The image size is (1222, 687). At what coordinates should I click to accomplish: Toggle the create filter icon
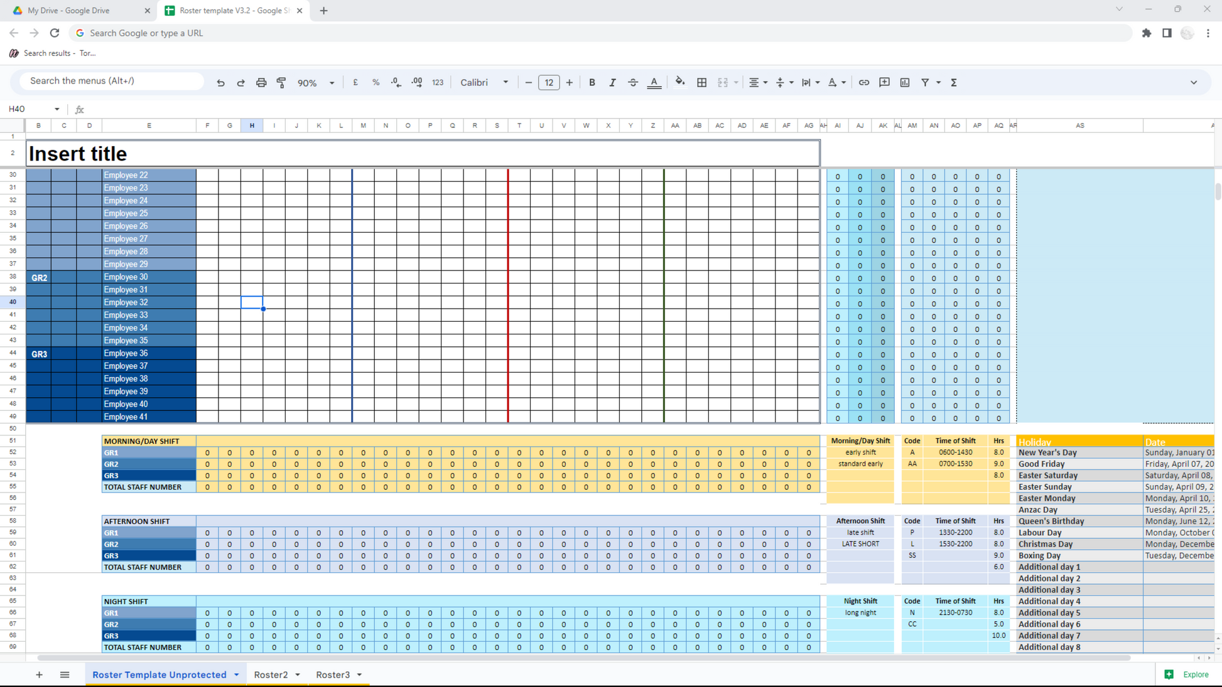[925, 83]
